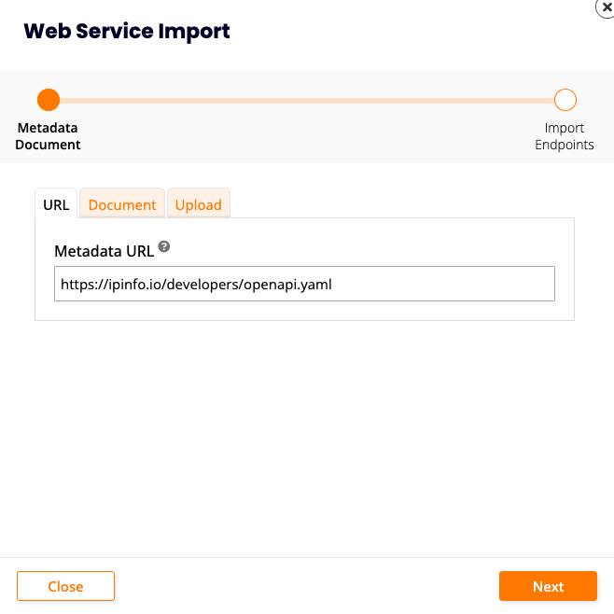This screenshot has height=614, width=614.
Task: Click the orange Next button
Action: pos(548,586)
